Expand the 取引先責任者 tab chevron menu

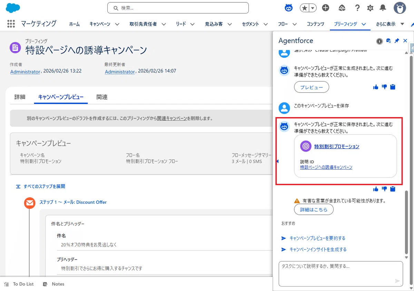tap(164, 24)
